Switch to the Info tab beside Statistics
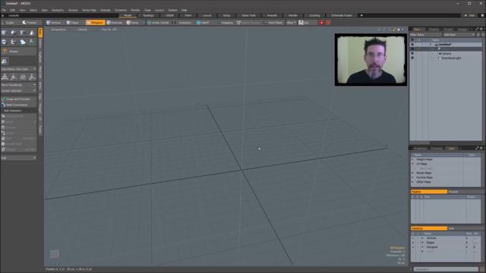 point(451,228)
